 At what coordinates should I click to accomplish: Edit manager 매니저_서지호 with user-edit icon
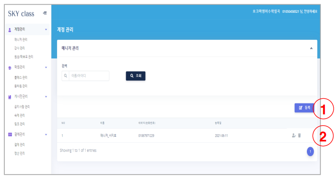294,135
